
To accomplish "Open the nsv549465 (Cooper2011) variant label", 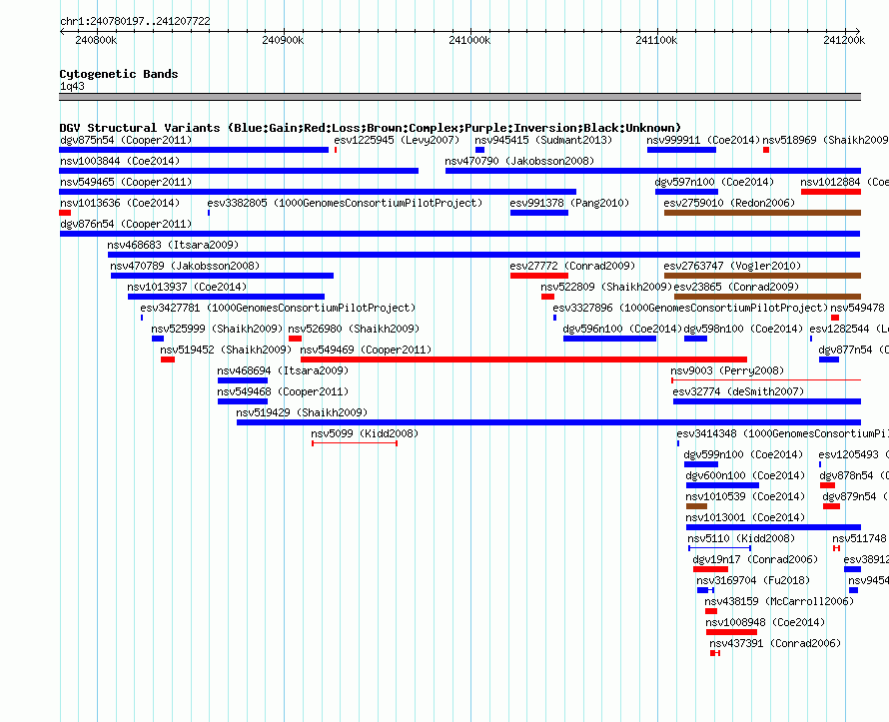I will [126, 182].
